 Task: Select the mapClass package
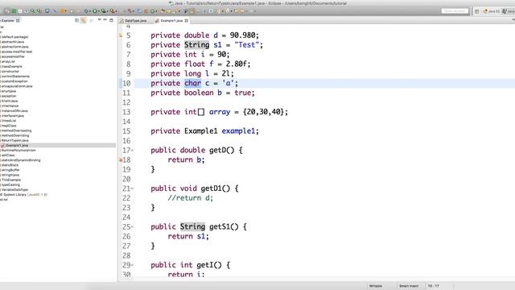(x=9, y=126)
